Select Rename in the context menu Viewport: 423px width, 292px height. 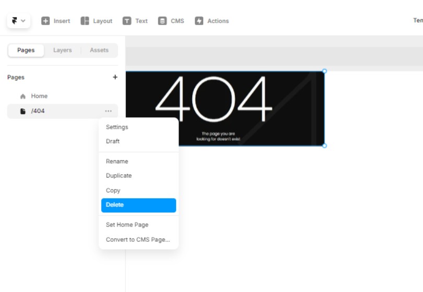(117, 162)
